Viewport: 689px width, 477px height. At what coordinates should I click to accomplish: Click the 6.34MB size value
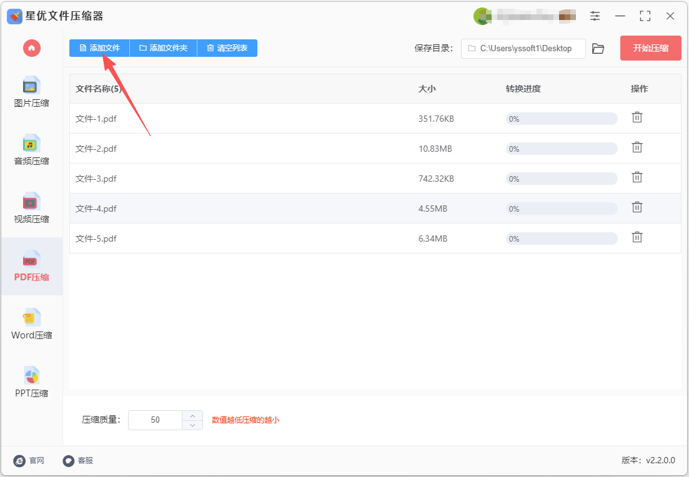433,238
